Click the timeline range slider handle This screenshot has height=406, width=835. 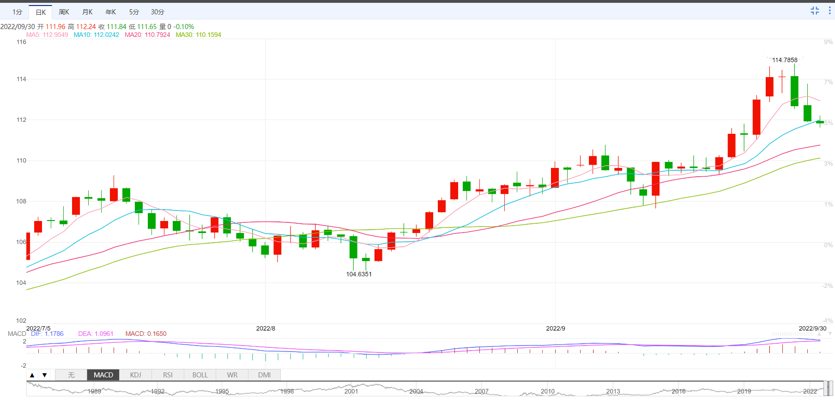pyautogui.click(x=829, y=388)
